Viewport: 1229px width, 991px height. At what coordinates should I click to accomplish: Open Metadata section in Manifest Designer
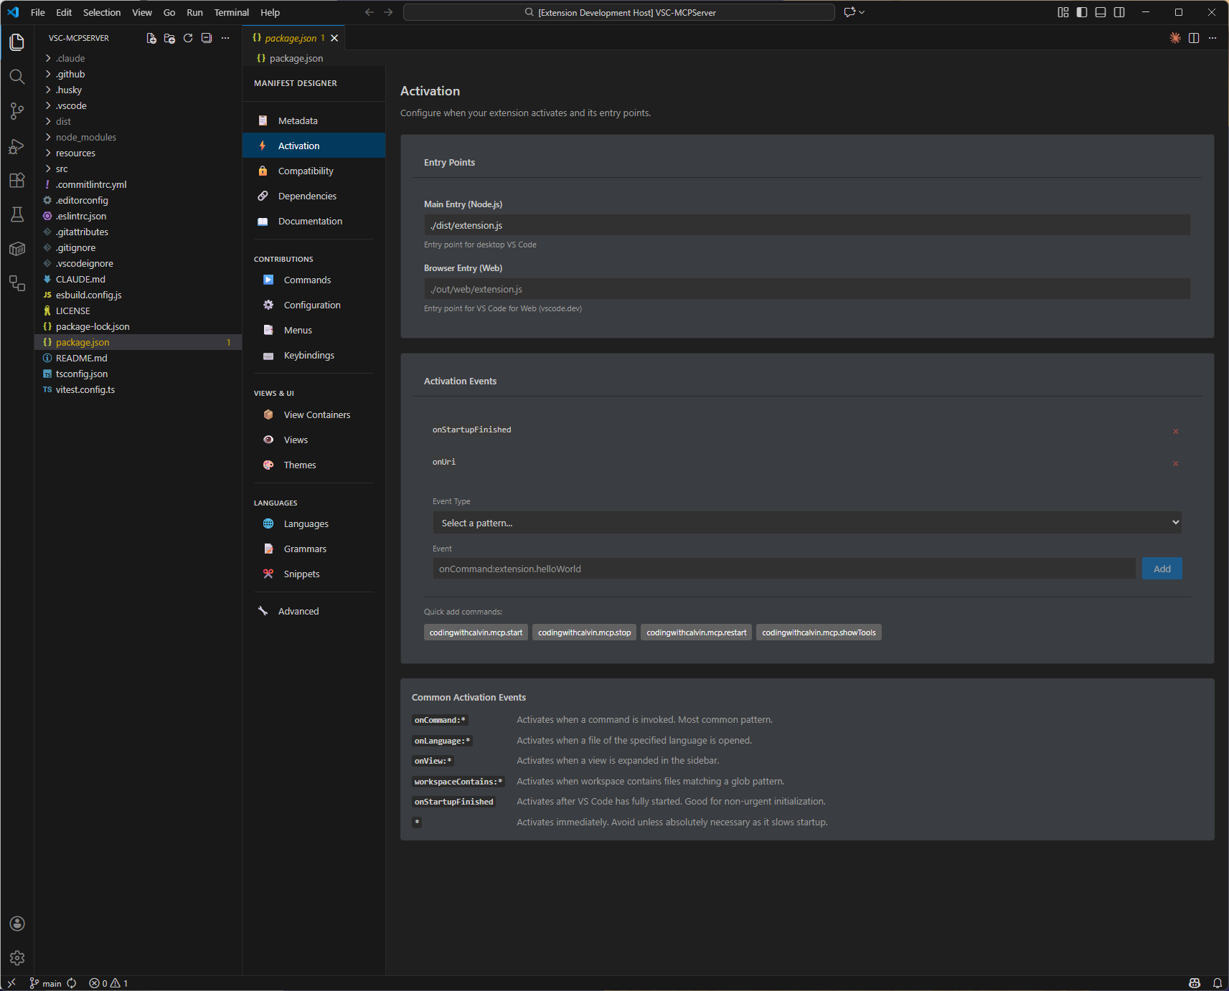(314, 120)
